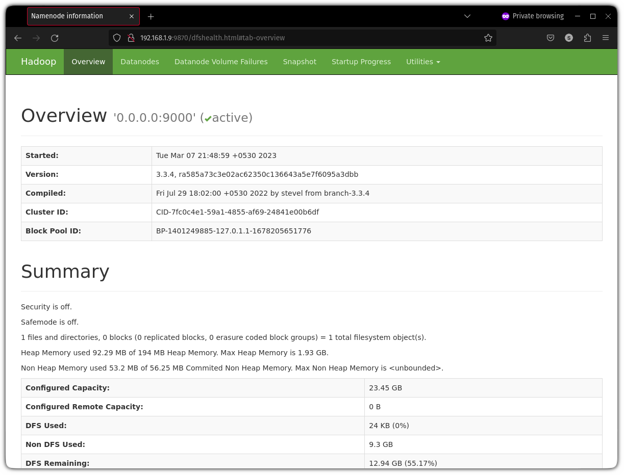Screen dimensions: 624x475
Task: Bookmark this page using the star icon
Action: coord(488,38)
